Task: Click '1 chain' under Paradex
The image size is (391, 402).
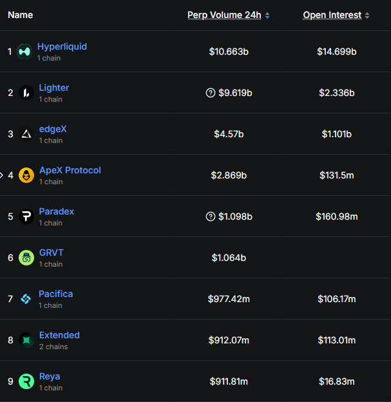Action: pos(50,223)
